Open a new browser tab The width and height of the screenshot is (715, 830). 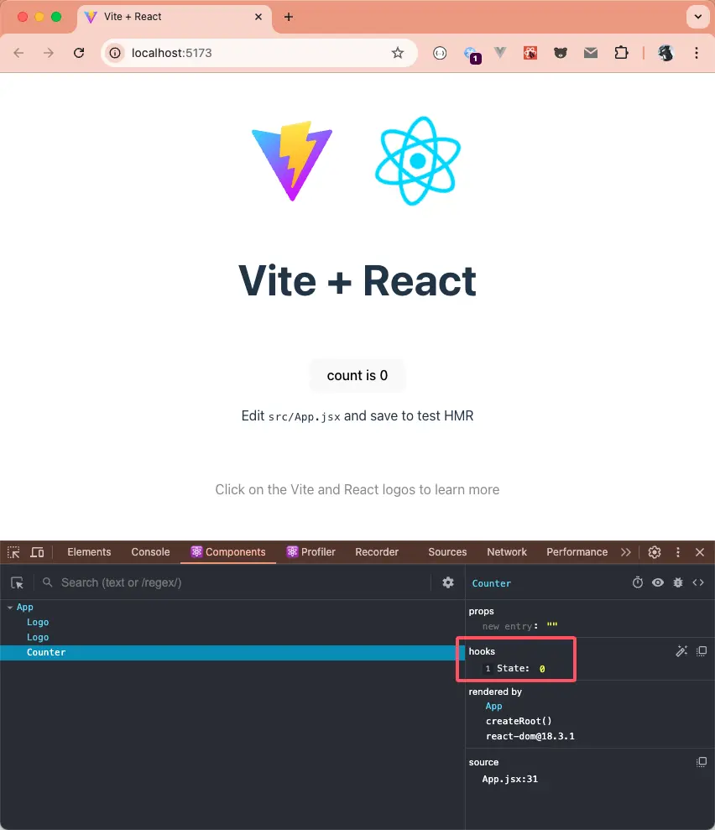coord(289,17)
